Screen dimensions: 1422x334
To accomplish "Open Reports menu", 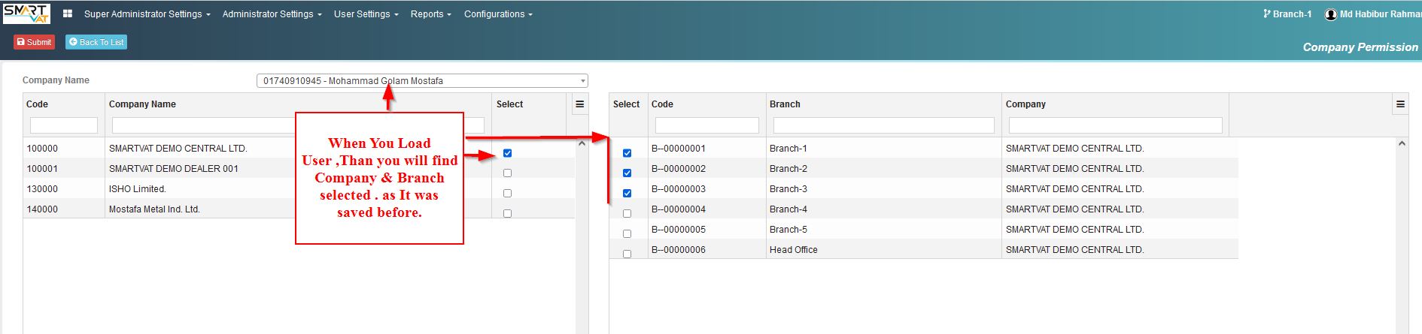I will tap(430, 14).
